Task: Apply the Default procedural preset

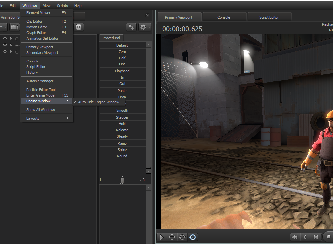Action: [122, 45]
